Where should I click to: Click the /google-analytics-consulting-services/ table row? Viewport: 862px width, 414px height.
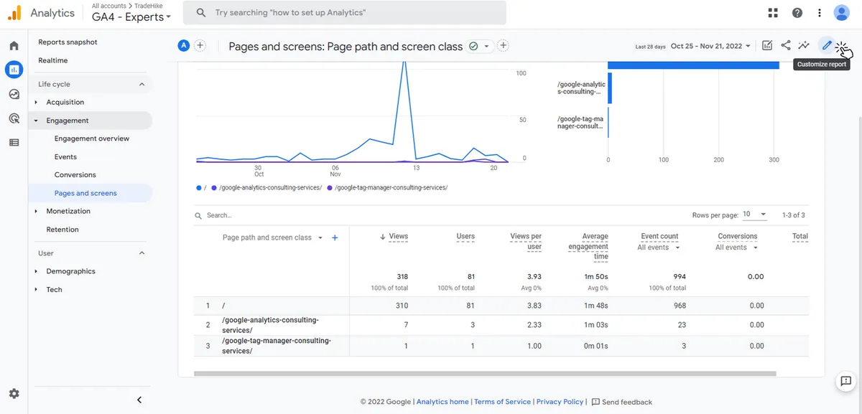pyautogui.click(x=501, y=325)
